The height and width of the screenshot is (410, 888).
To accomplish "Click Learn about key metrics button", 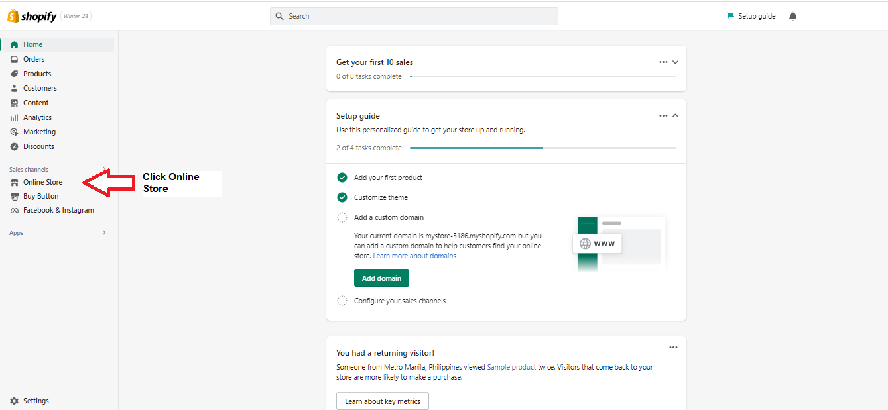I will pyautogui.click(x=383, y=401).
